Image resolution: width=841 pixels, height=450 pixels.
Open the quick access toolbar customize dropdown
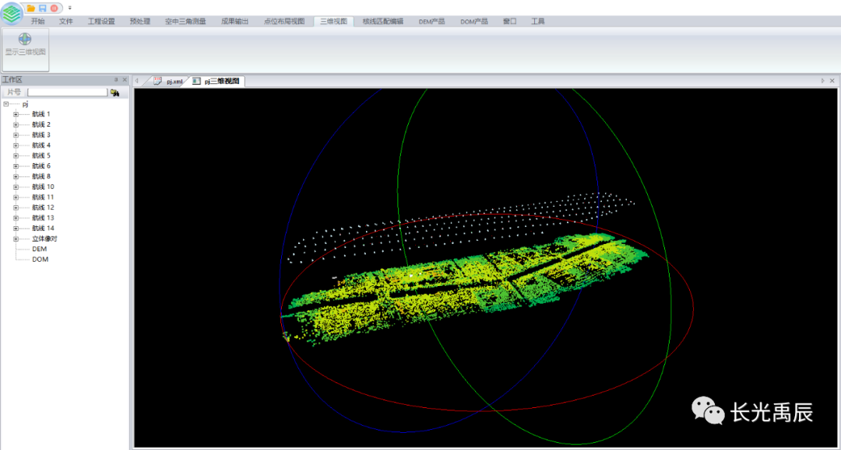click(x=69, y=8)
